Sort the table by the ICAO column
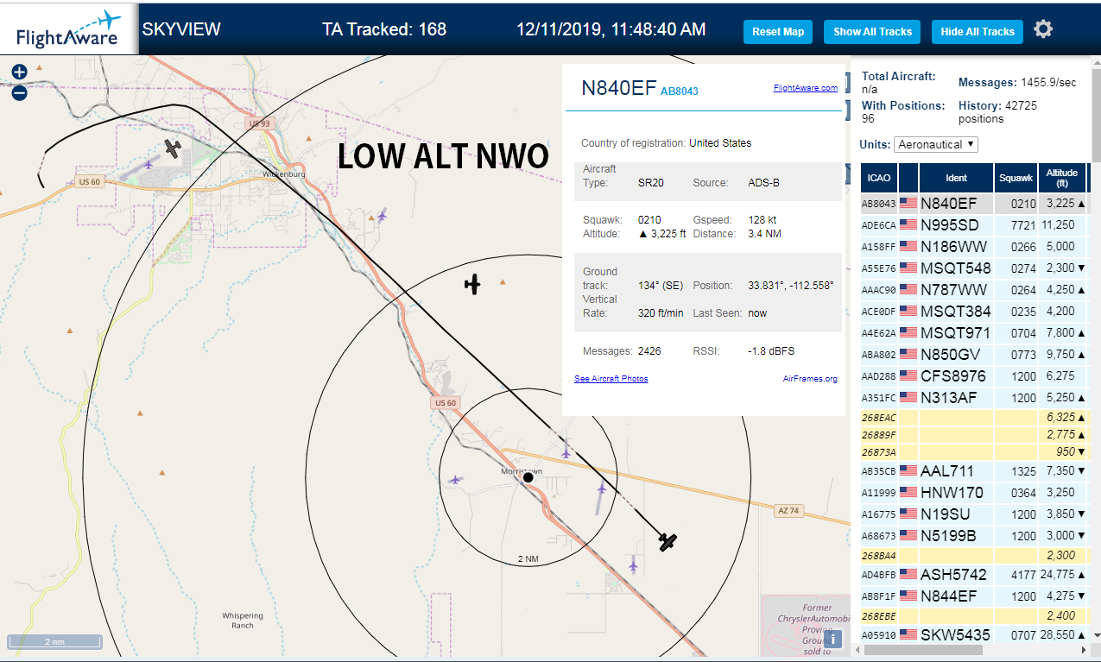 click(x=879, y=178)
